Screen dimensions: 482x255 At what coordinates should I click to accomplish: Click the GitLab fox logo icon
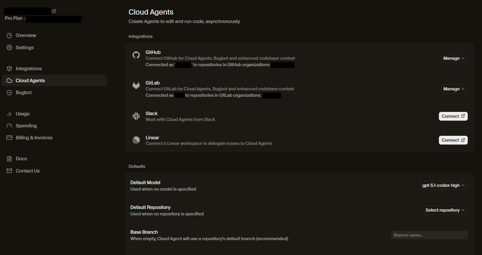pos(136,85)
